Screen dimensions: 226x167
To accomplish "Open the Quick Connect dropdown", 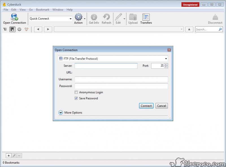I will pos(70,19).
